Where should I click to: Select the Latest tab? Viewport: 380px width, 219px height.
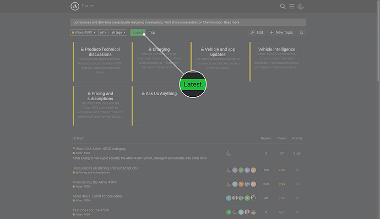[138, 32]
